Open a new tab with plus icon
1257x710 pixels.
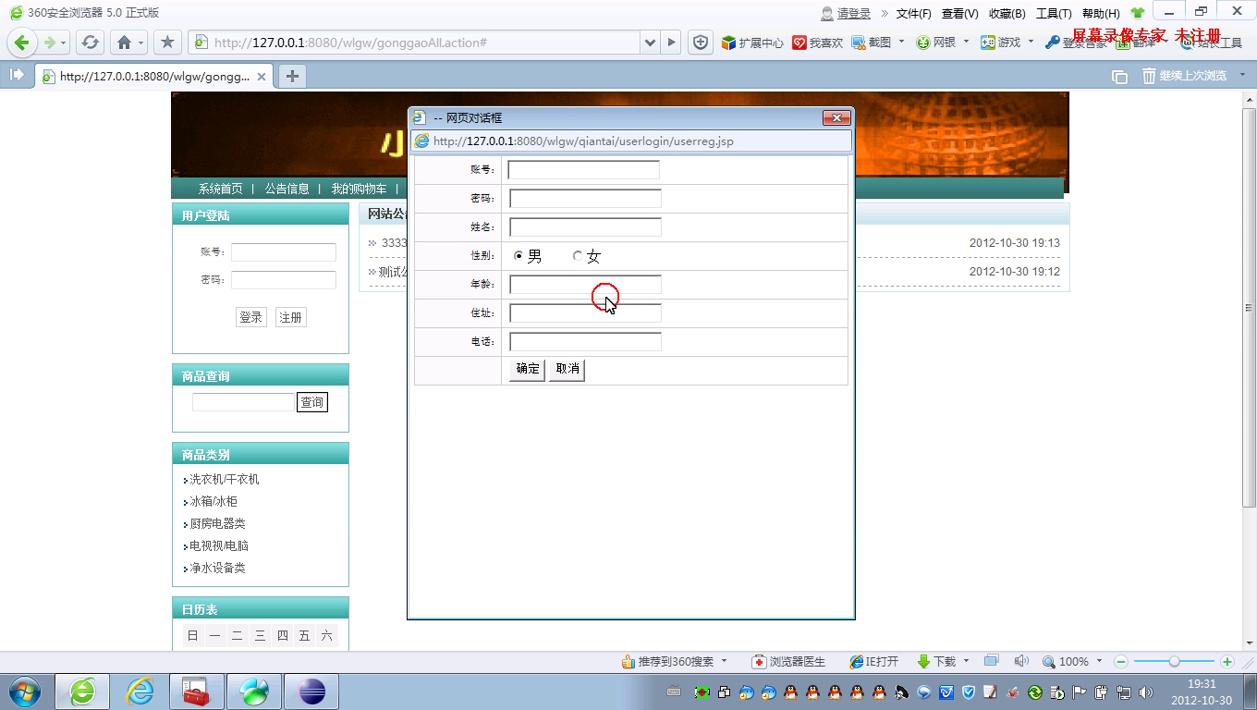[x=292, y=76]
